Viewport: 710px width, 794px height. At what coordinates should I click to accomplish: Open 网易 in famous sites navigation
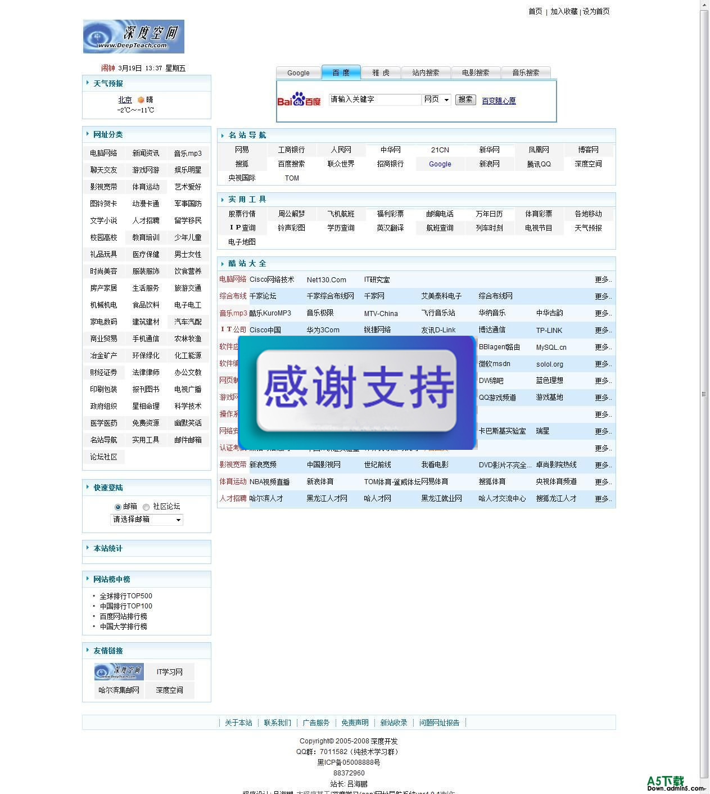(x=242, y=150)
